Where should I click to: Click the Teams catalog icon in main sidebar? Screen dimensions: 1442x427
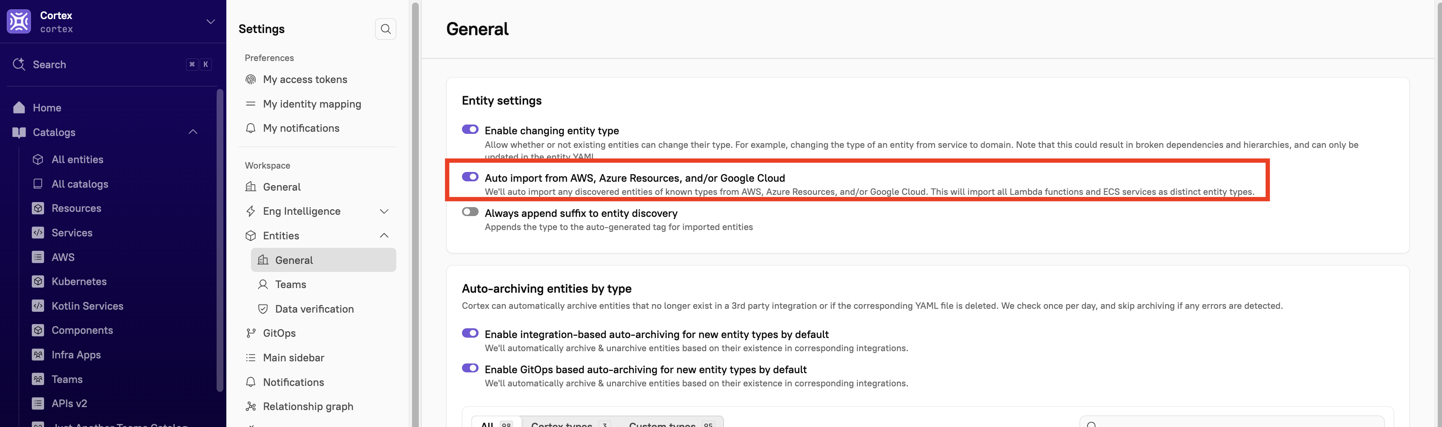38,380
